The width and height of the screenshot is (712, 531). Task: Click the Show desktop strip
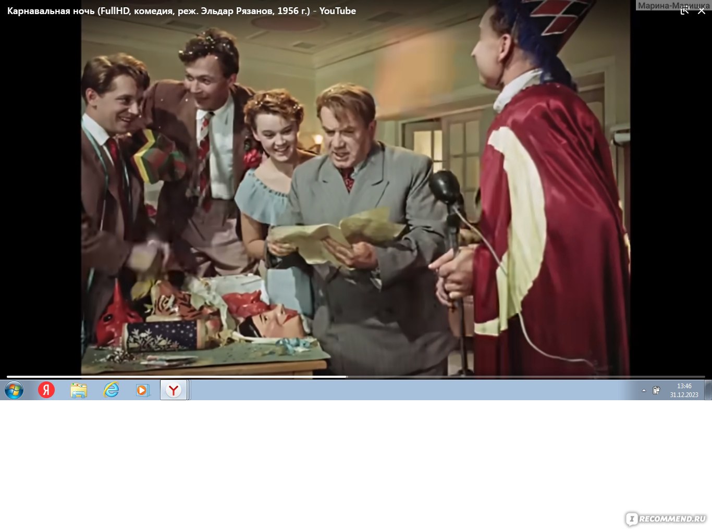[708, 390]
